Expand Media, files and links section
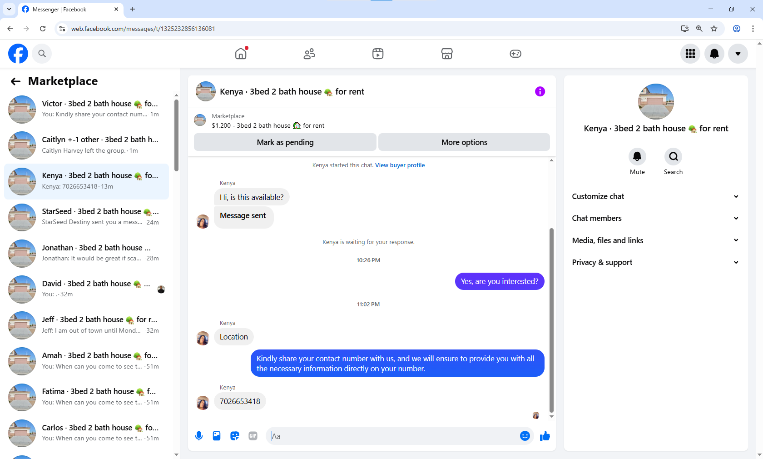The height and width of the screenshot is (459, 763). (655, 240)
